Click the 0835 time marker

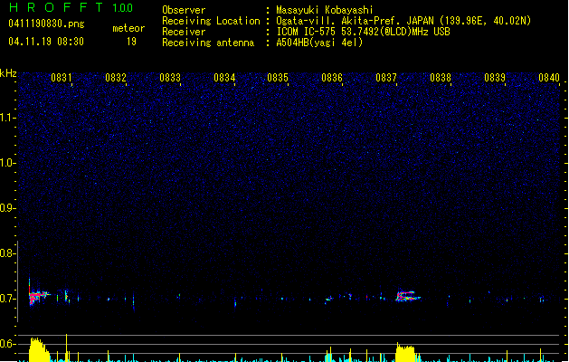pyautogui.click(x=278, y=78)
